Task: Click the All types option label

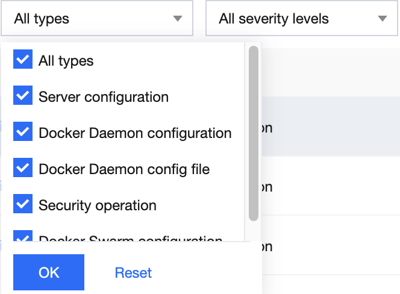Action: coord(66,60)
